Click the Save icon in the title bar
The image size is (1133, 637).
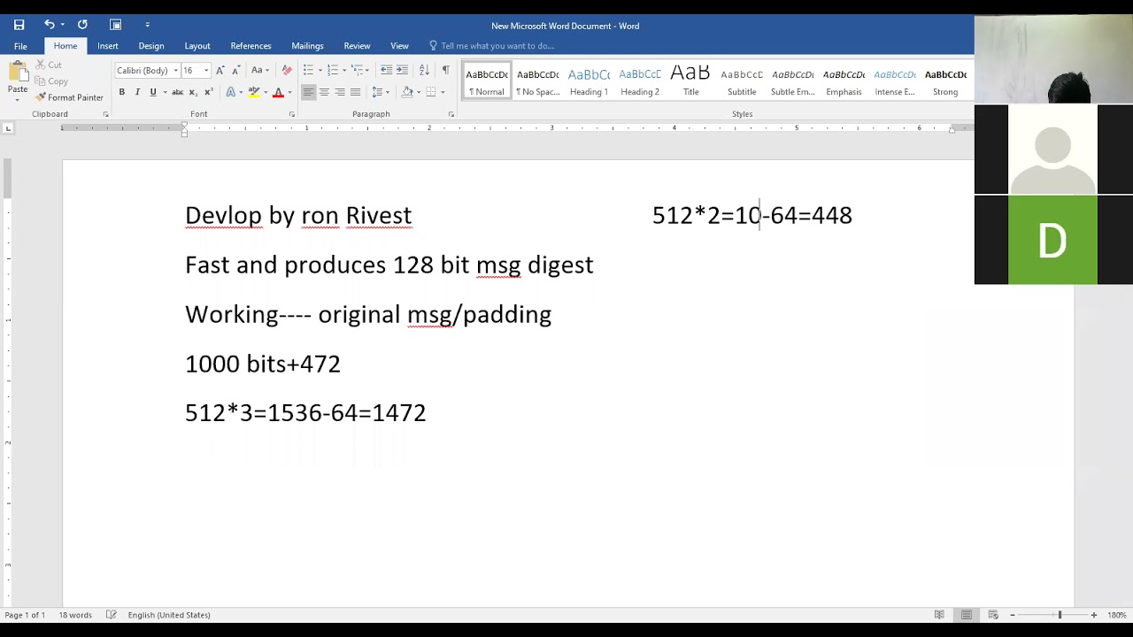point(19,25)
